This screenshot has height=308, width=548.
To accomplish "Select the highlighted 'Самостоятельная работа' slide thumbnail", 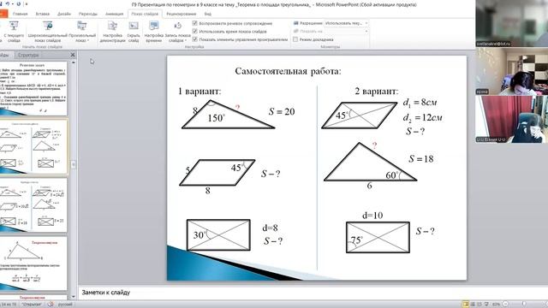I will point(33,147).
